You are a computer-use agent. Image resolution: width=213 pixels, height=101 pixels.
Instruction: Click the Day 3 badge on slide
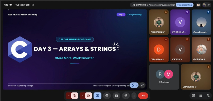click(x=121, y=15)
